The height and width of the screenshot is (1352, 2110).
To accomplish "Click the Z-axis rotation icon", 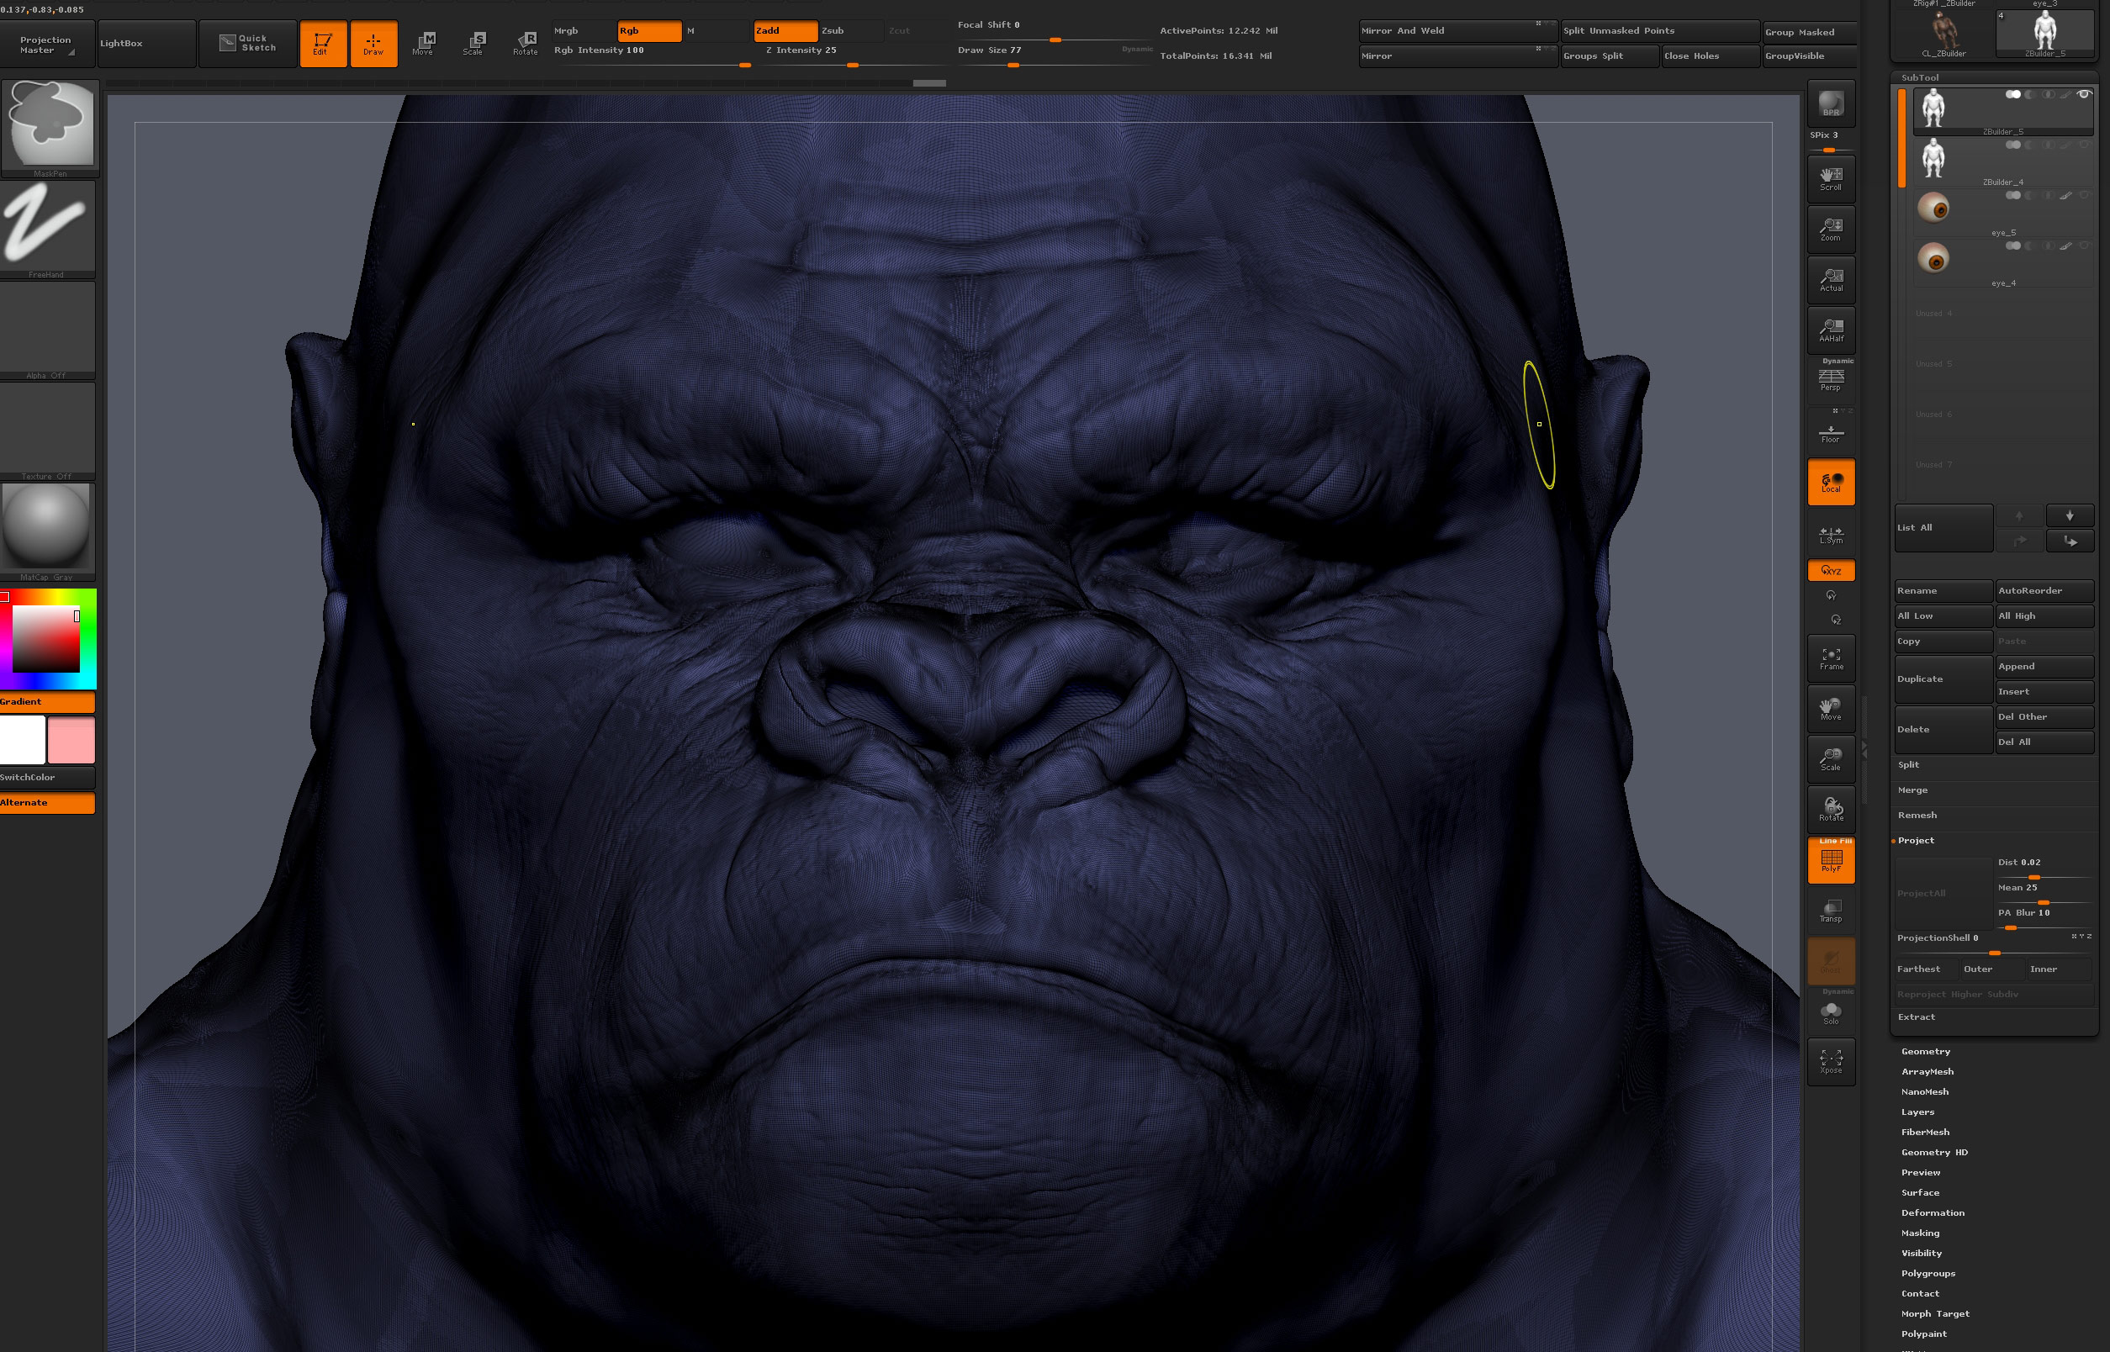I will (1836, 620).
